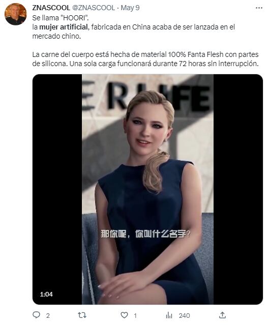
Task: Click the paragraph mentioning Fanta Flesh
Action: point(145,59)
